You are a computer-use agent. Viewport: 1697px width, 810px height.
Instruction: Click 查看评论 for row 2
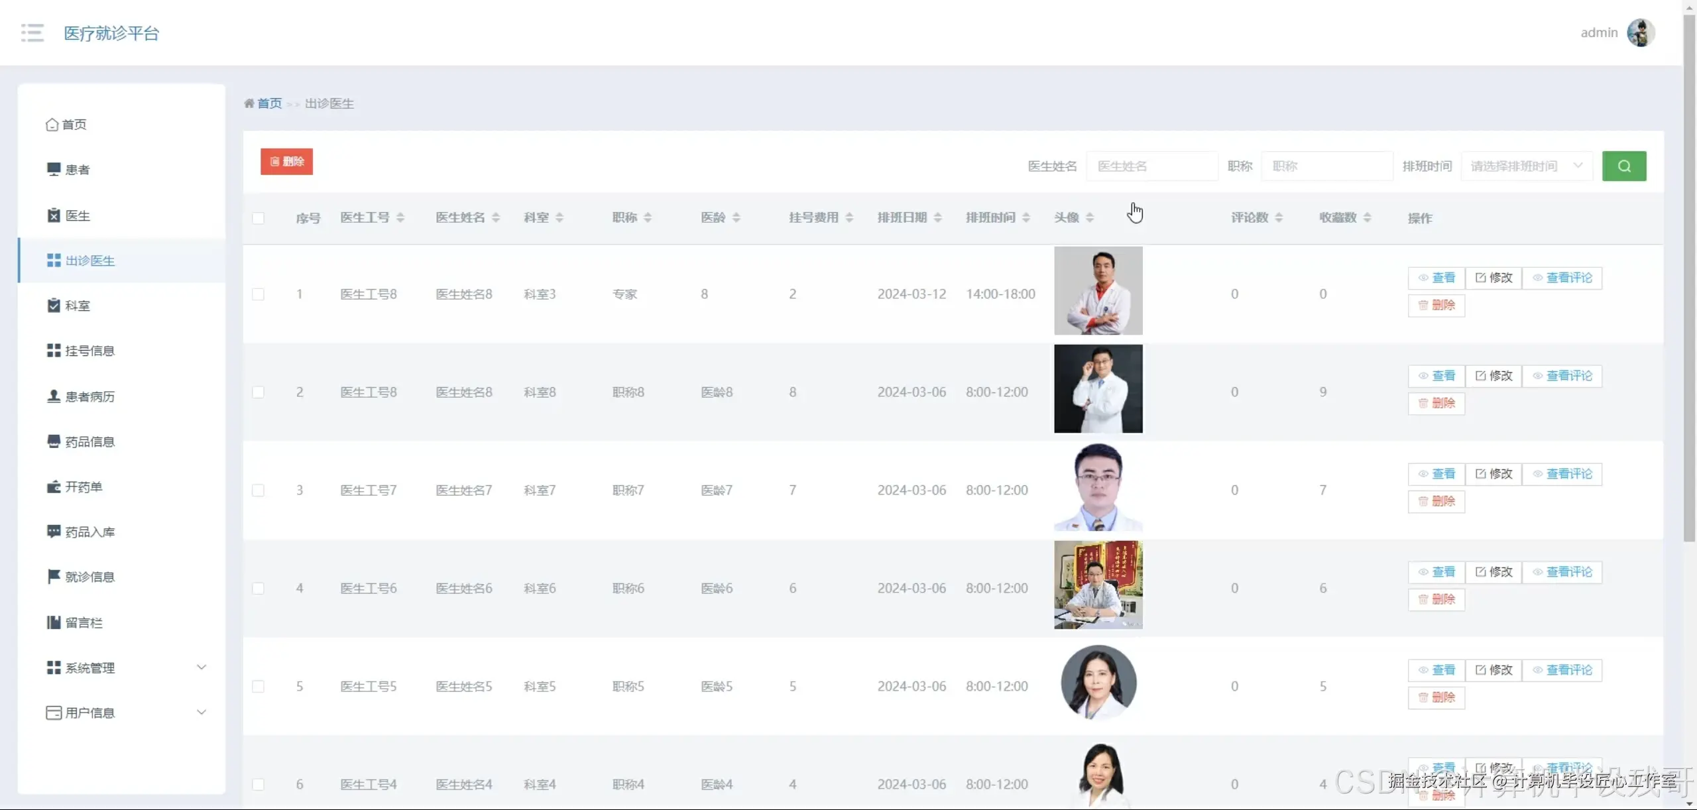point(1562,376)
